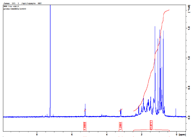Click the ppm axis label 6
Screen dimensions: 193x137
point(72,134)
